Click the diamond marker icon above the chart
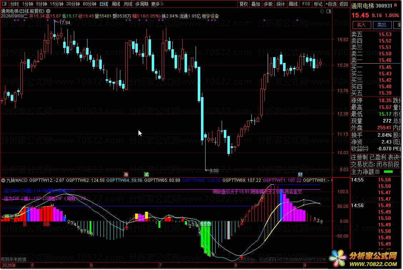The height and width of the screenshot is (270, 403). tap(322, 11)
